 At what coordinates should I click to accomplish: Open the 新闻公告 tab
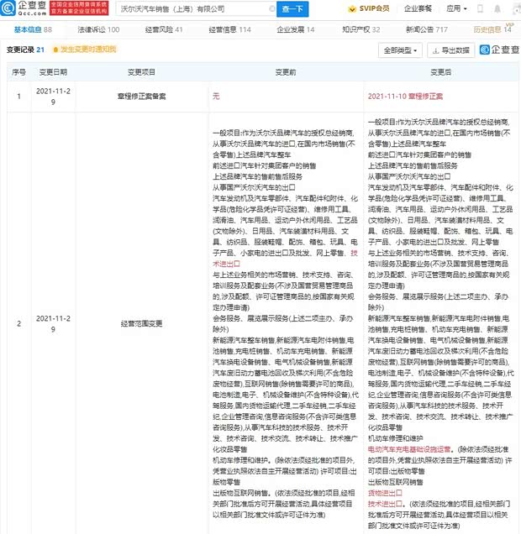[x=427, y=29]
